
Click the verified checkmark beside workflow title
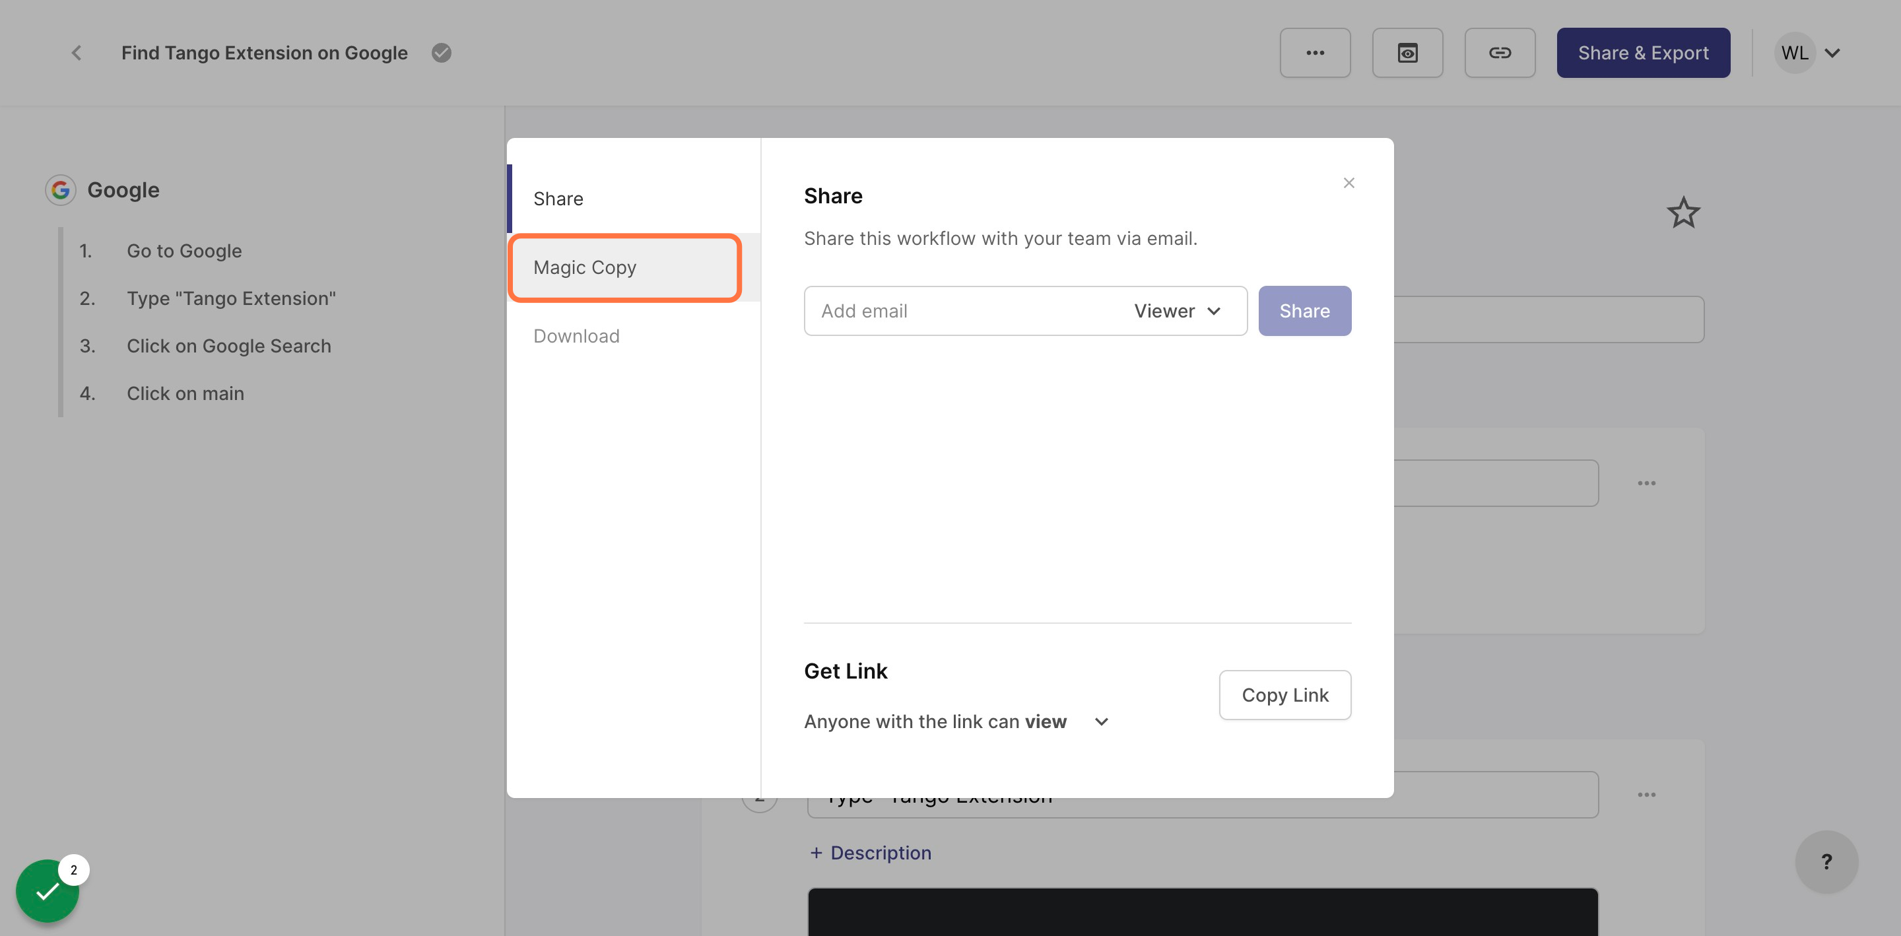442,52
